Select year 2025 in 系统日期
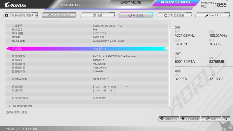This screenshot has height=131, width=233. point(113,87)
